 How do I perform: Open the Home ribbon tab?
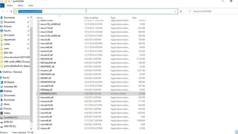click(10, 6)
